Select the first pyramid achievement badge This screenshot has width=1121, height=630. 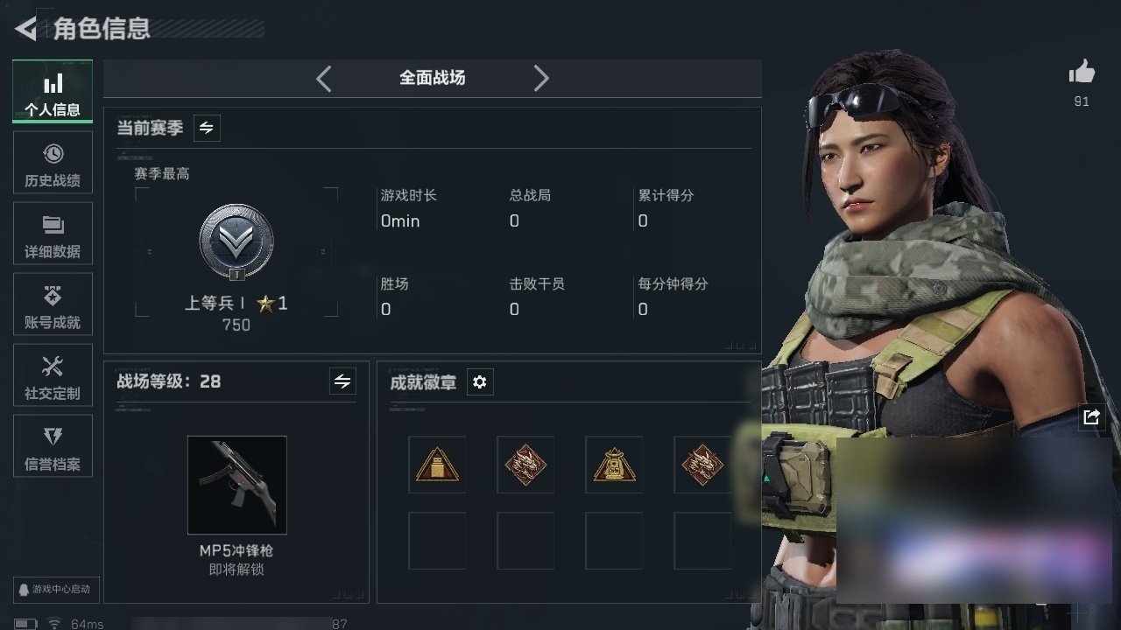click(x=437, y=465)
